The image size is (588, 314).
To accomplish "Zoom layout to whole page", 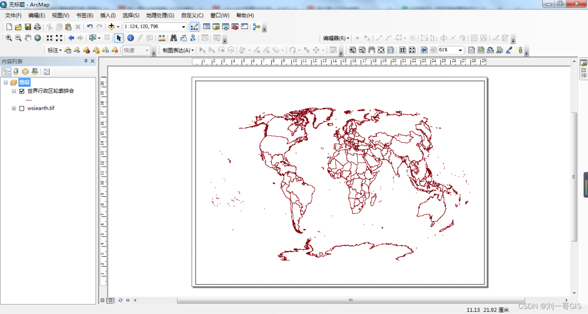I will [x=381, y=50].
